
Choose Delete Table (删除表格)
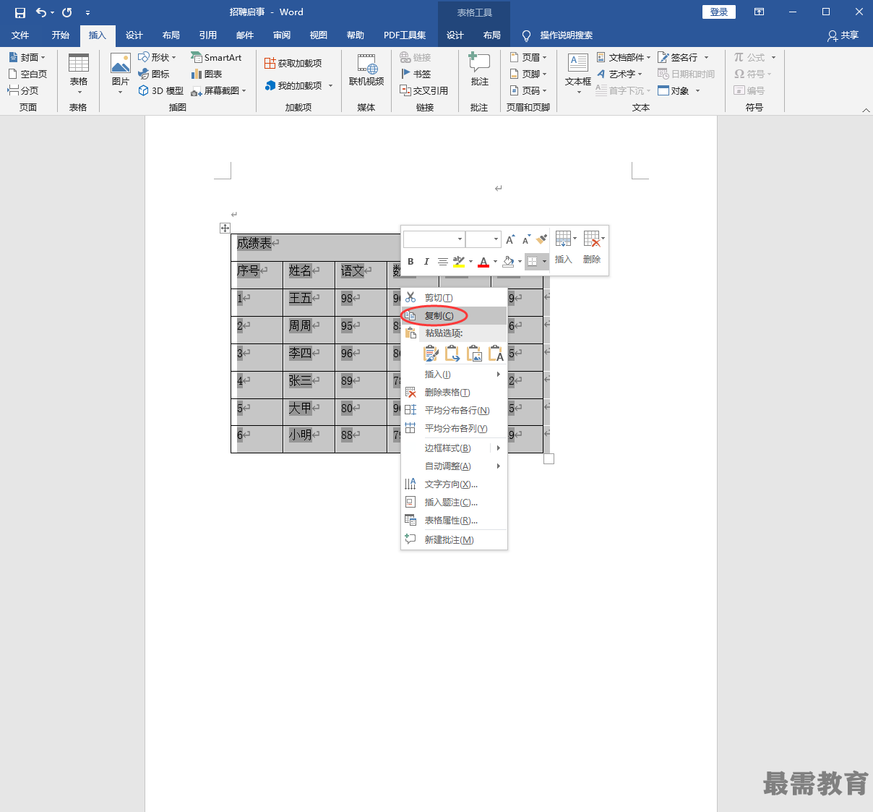click(x=454, y=393)
